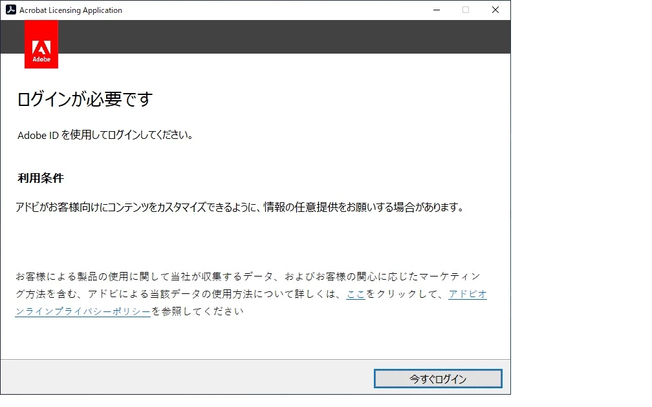Select the 利用条件 heading

pos(41,178)
